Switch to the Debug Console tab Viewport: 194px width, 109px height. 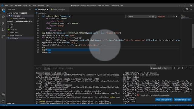click(x=58, y=68)
